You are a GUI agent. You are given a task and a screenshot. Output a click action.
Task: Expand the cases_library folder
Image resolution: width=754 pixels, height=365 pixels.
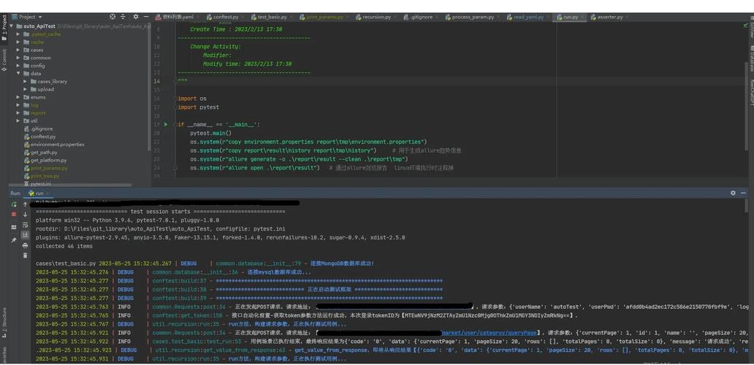pyautogui.click(x=25, y=81)
